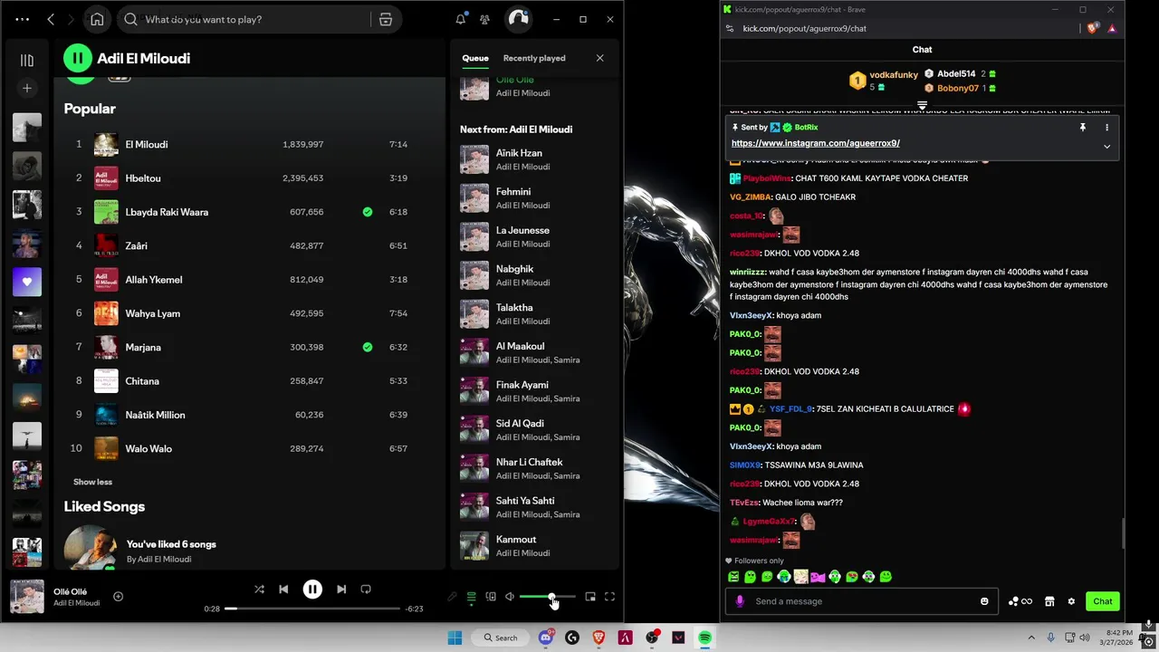Open Brave Shields icon in address bar

tap(1093, 28)
